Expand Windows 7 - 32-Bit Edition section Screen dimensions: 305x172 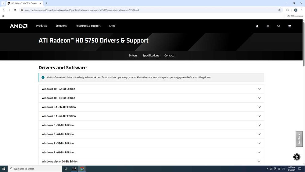(x=151, y=143)
